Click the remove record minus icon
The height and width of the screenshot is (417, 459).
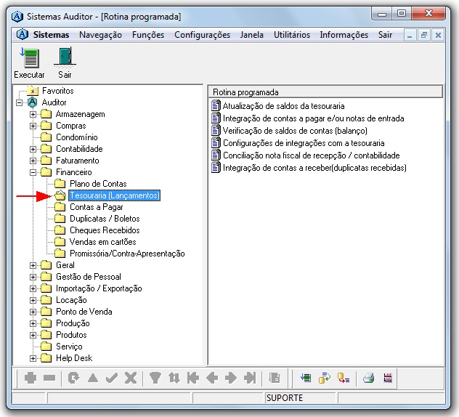point(49,378)
